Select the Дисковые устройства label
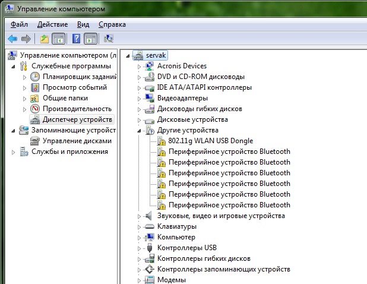 pos(192,119)
